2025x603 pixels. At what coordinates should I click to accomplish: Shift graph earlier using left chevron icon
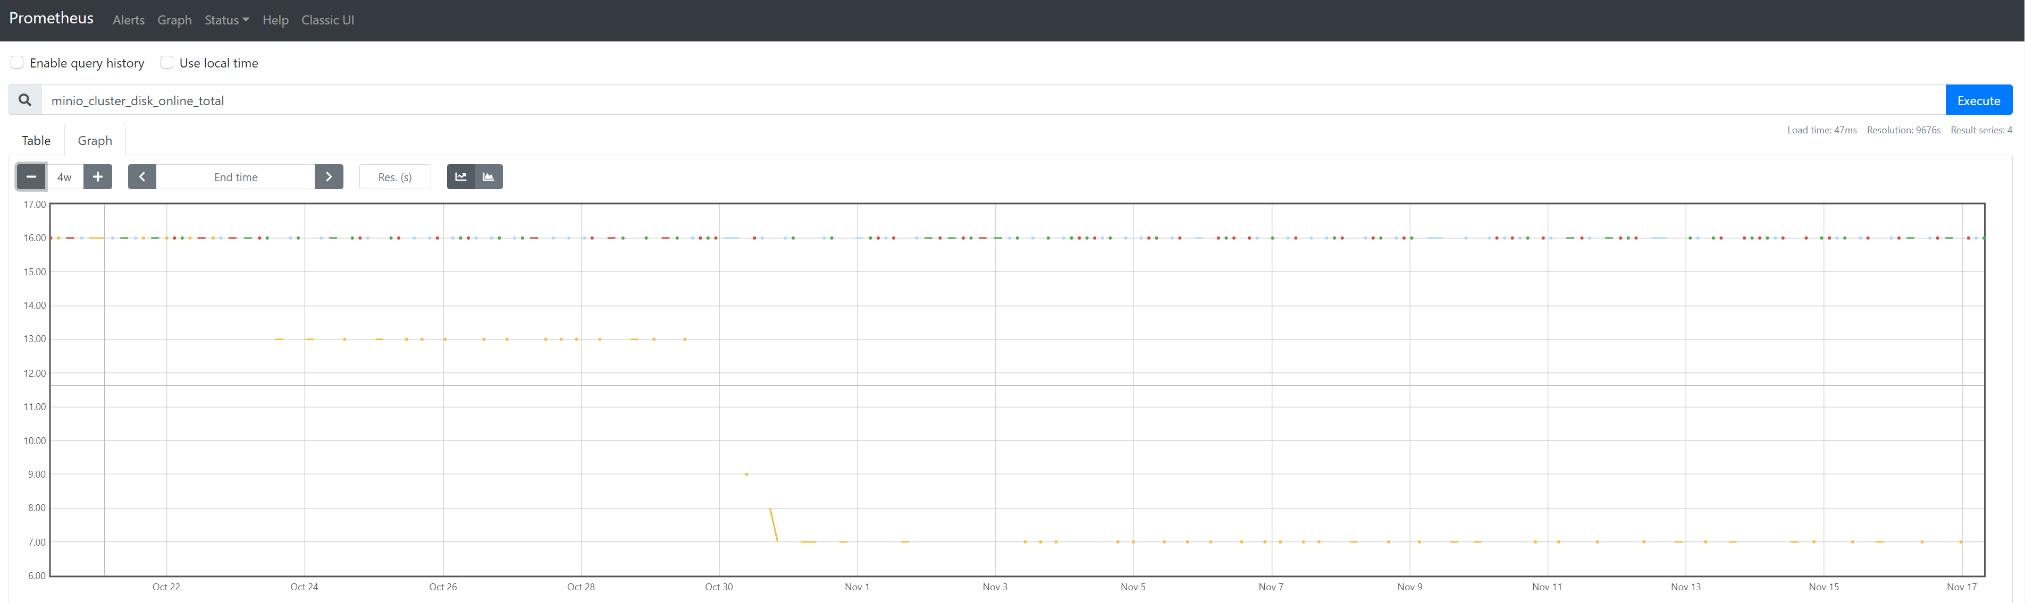[142, 177]
